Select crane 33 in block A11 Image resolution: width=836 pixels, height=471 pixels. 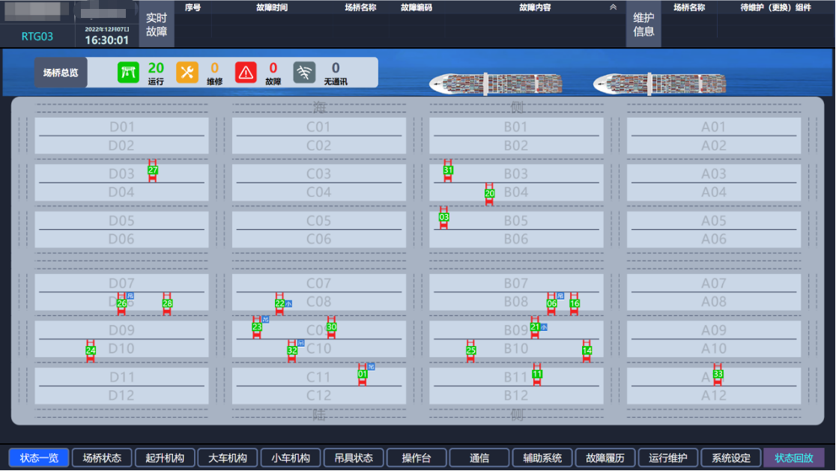pyautogui.click(x=718, y=374)
